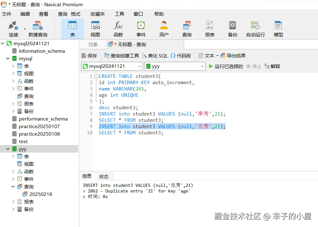
Task: Click the desc student3 line
Action: pos(118,107)
